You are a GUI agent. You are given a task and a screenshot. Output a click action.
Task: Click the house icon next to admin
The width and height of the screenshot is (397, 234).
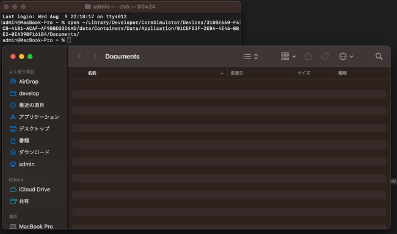pyautogui.click(x=13, y=165)
